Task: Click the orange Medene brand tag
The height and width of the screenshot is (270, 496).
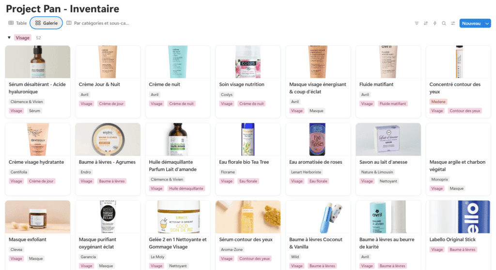Action: coord(438,101)
